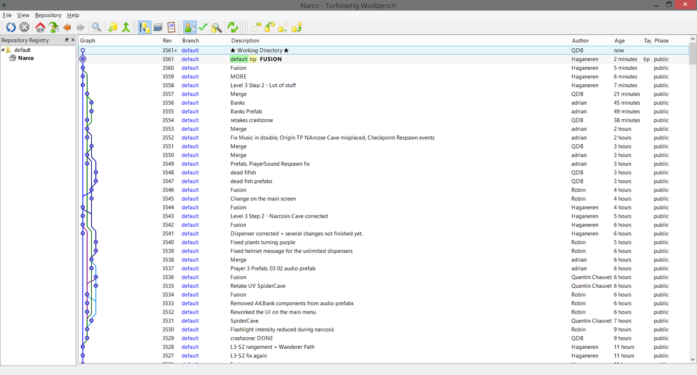Select 'Prefab, PlayerSound Respawn fix' revision
Screen dimensions: 697x375
383,164
